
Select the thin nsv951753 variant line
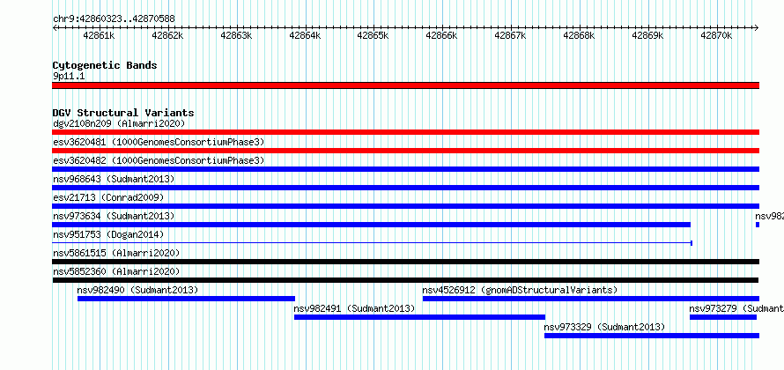tap(372, 243)
